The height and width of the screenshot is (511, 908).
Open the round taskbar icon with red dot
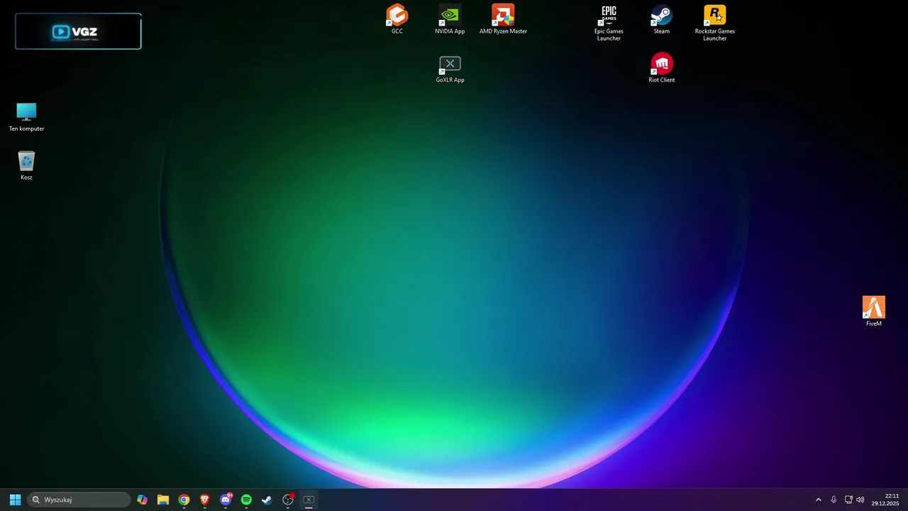coord(288,500)
